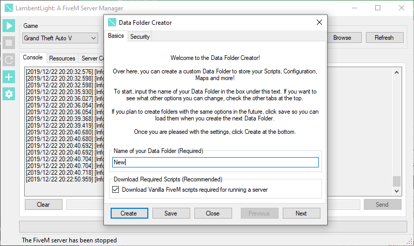Click the LambentLight logo in dialog title

112,22
